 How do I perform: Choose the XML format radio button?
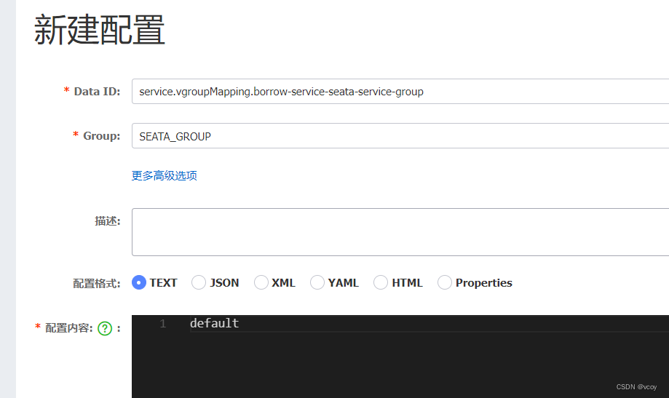click(x=261, y=282)
